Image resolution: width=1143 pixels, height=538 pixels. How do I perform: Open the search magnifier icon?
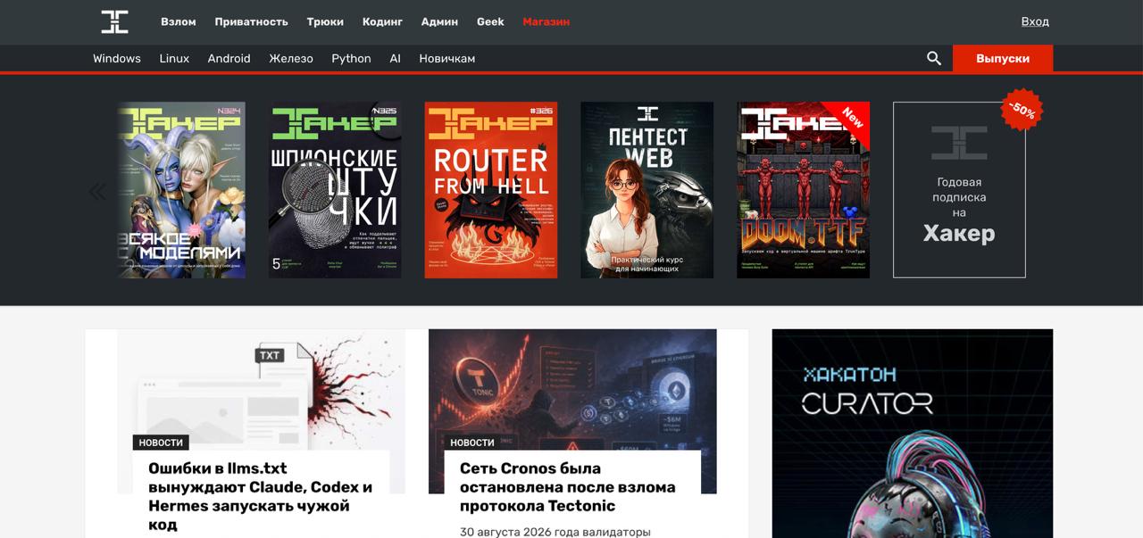coord(934,58)
